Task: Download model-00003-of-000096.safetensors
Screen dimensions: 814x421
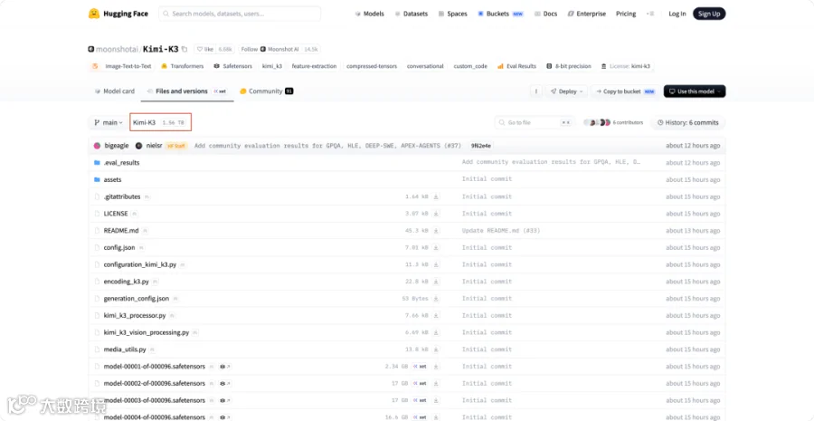Action: [436, 400]
